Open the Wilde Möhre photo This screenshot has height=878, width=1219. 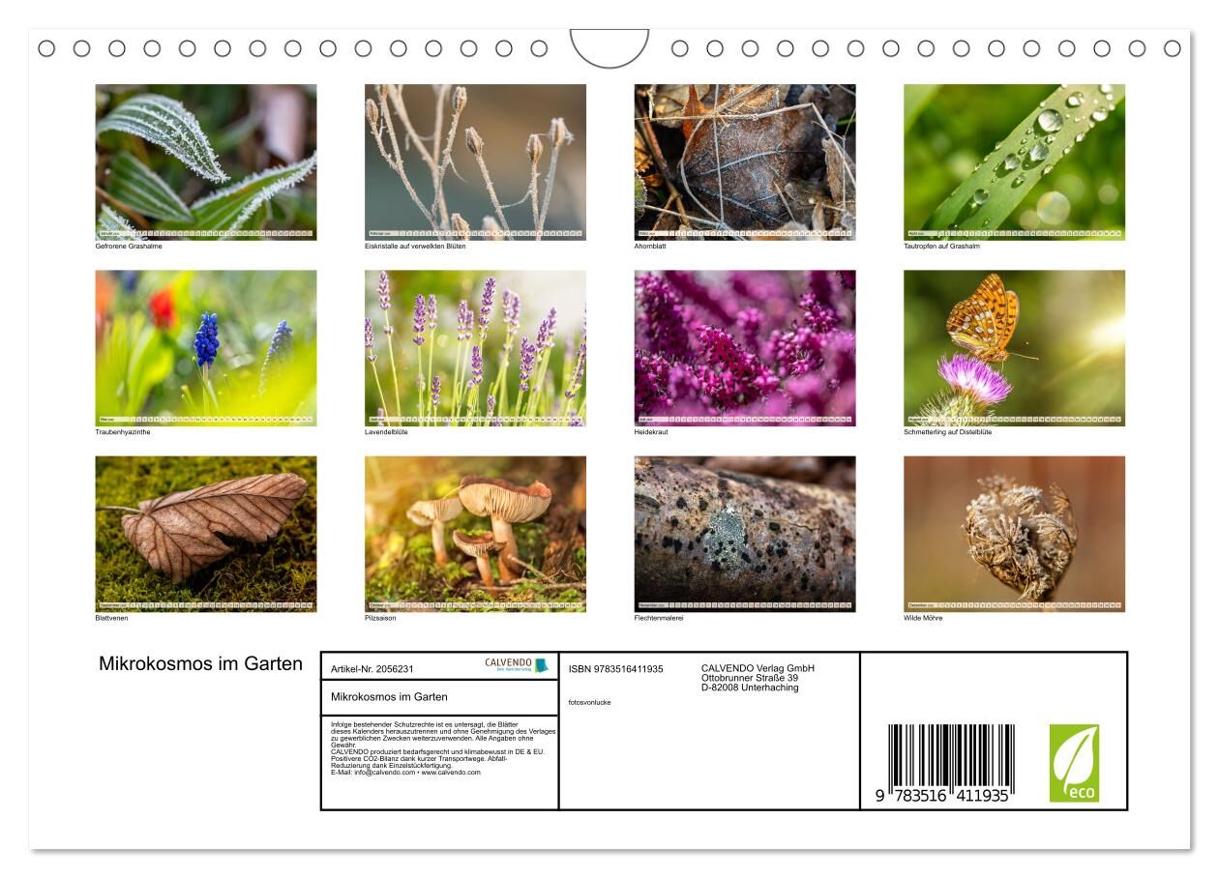point(1014,533)
